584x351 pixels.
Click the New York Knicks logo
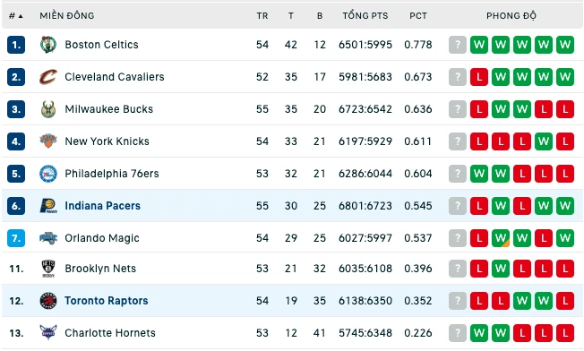point(48,141)
